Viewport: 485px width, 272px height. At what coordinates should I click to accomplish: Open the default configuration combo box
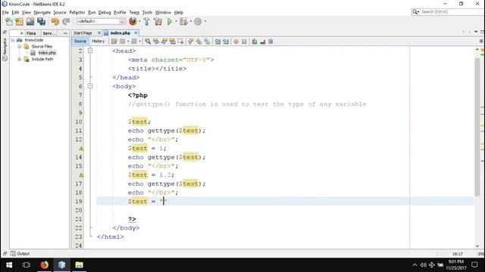tap(101, 21)
